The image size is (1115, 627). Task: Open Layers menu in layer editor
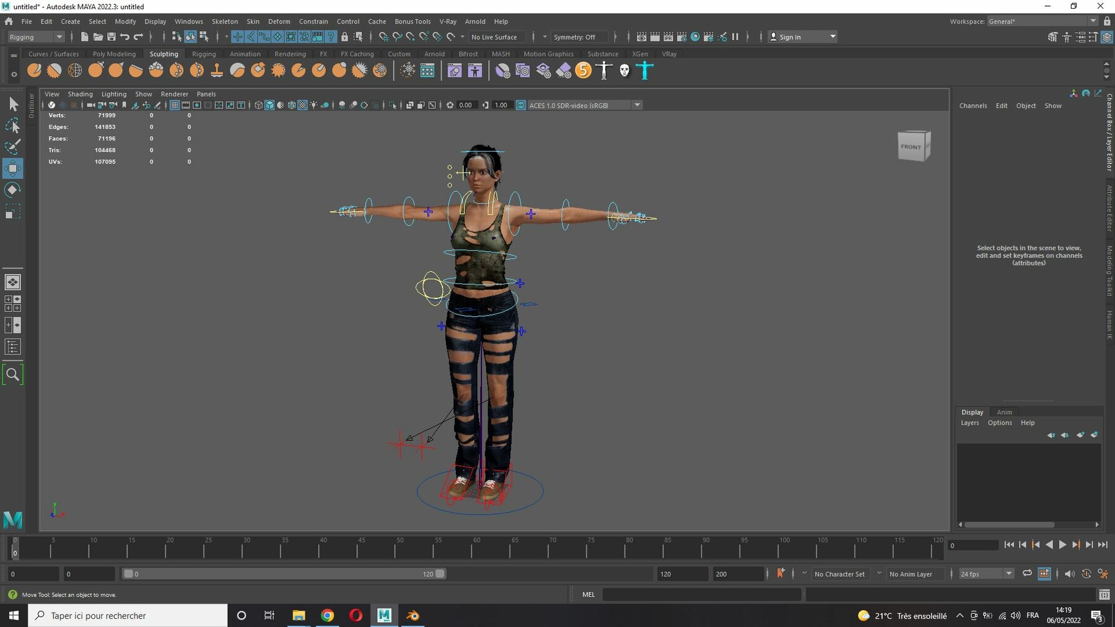pos(969,423)
